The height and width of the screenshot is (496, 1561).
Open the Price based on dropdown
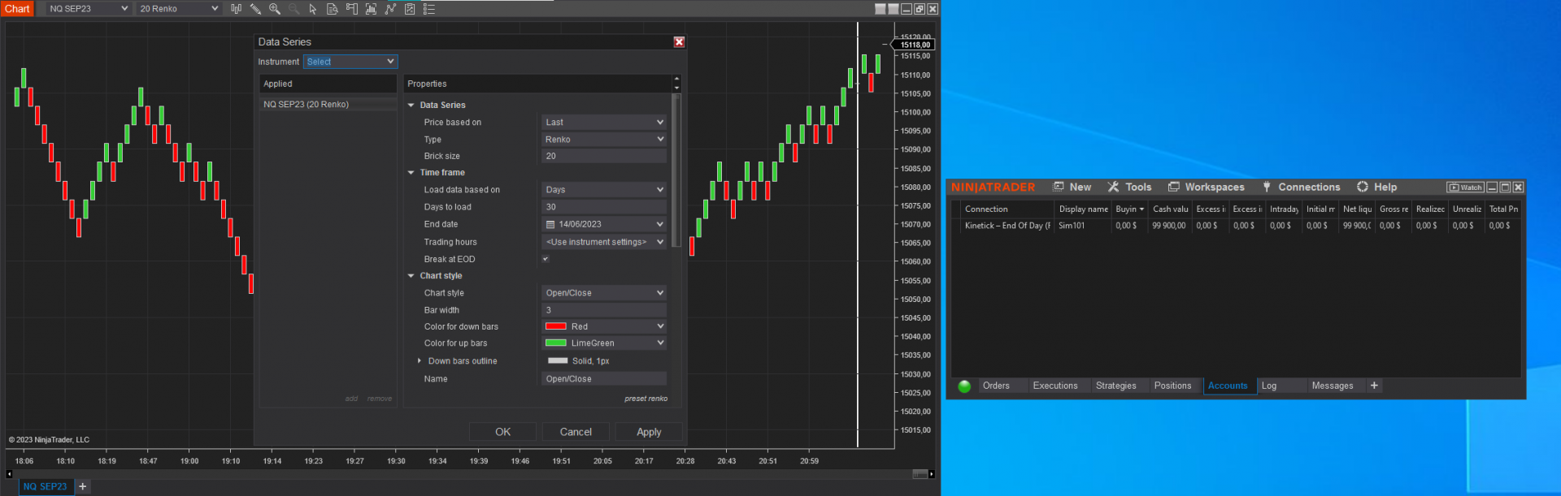(x=604, y=123)
